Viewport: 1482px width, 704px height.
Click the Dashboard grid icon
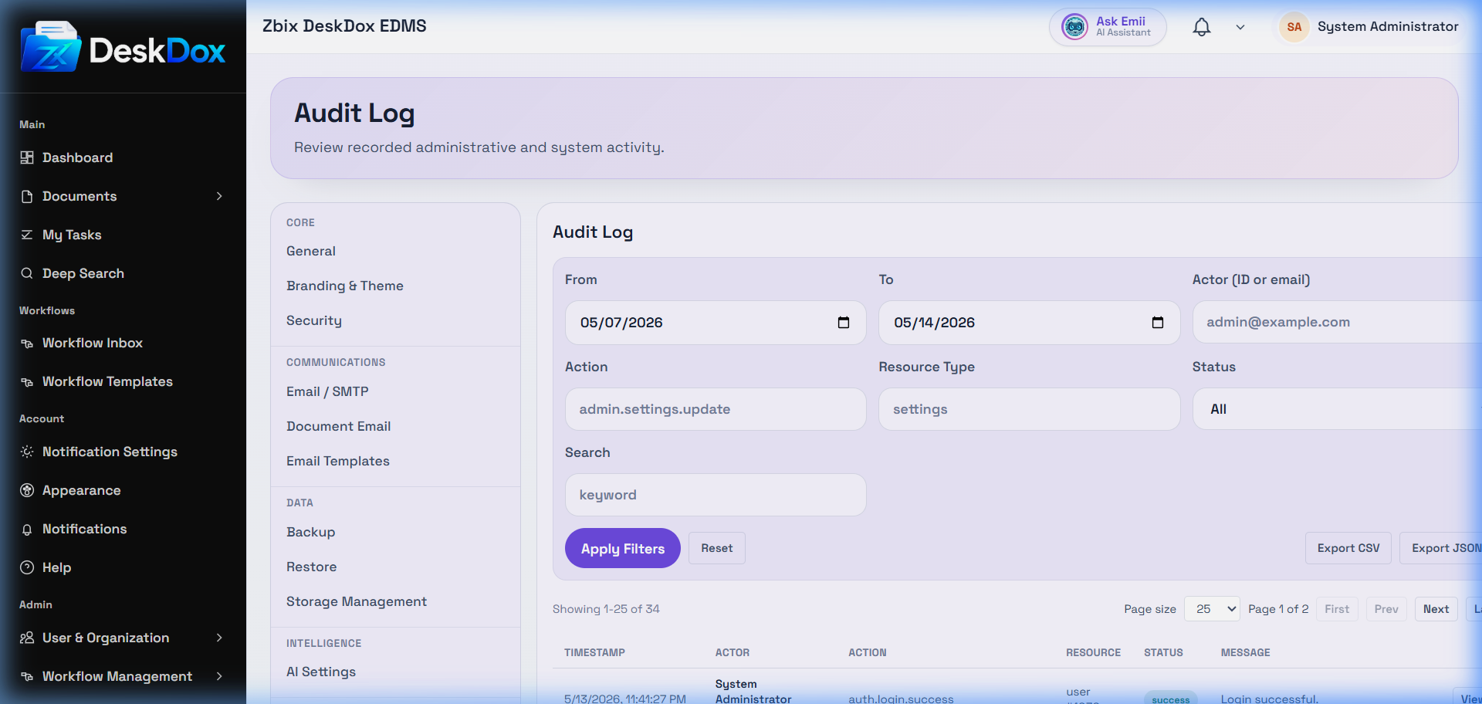27,157
